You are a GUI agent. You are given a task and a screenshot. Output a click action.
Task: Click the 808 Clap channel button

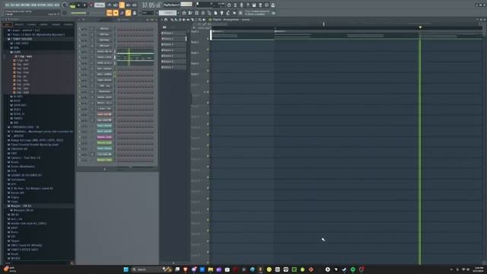click(104, 34)
